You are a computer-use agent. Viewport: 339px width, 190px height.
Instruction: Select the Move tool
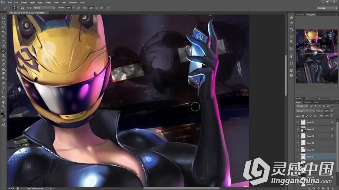point(3,18)
